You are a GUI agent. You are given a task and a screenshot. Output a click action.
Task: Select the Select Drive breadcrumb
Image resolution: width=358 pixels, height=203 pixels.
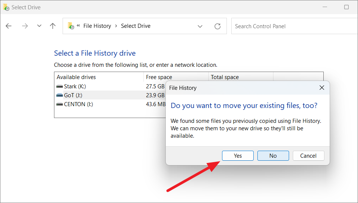(x=136, y=26)
